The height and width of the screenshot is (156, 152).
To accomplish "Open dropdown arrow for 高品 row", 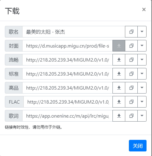I will [142, 88].
